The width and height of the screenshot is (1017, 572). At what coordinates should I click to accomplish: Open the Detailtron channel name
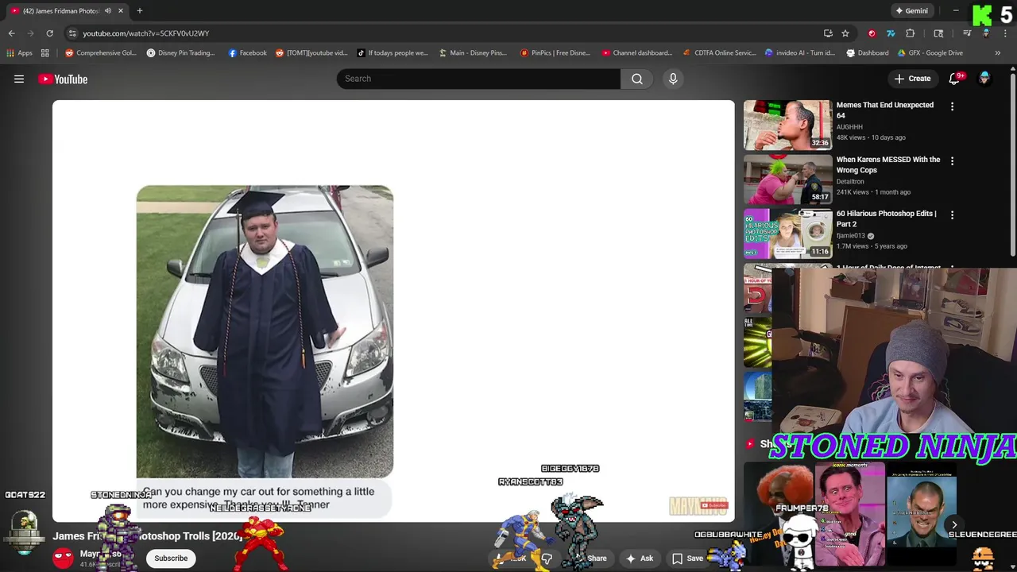(x=849, y=181)
